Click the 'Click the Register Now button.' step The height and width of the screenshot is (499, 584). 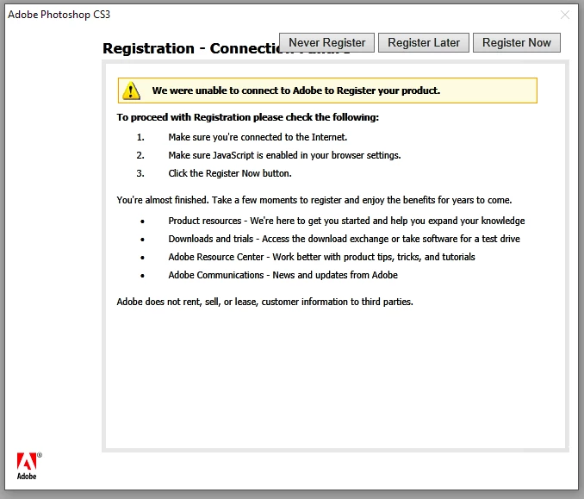coord(230,173)
